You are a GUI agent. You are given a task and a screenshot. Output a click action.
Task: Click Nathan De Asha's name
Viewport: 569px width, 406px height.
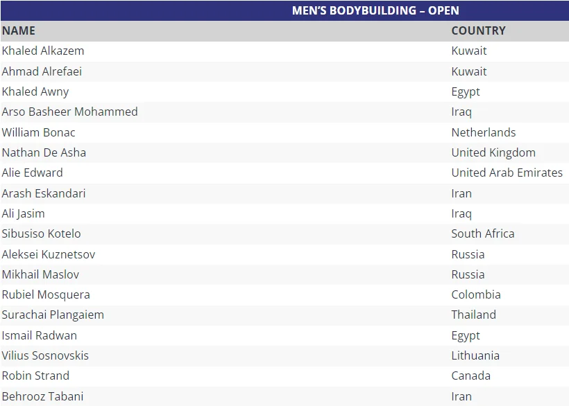click(44, 152)
